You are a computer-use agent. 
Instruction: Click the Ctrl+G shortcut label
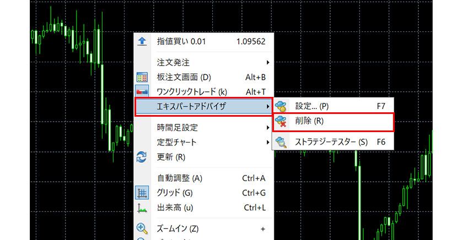click(254, 193)
